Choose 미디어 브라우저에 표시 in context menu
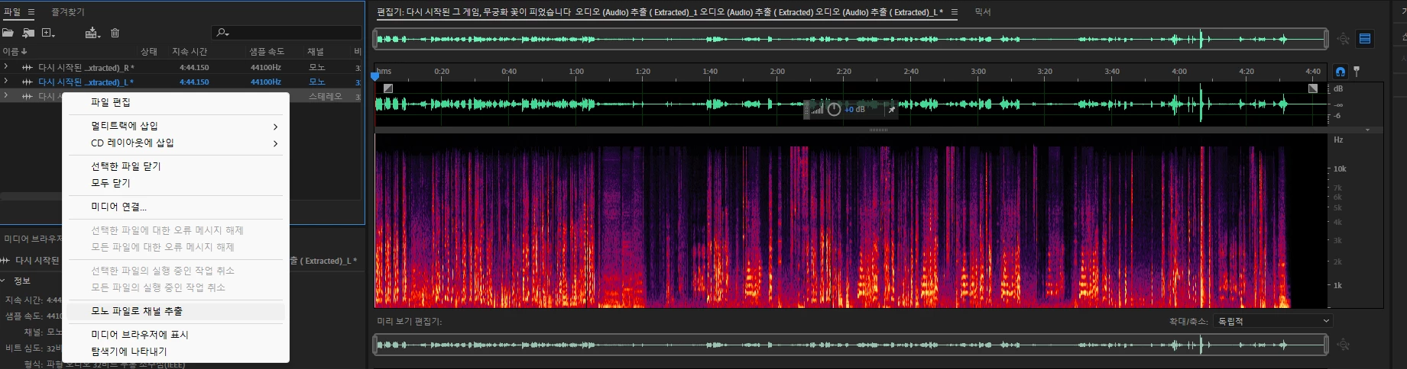The image size is (1407, 369). pos(176,335)
